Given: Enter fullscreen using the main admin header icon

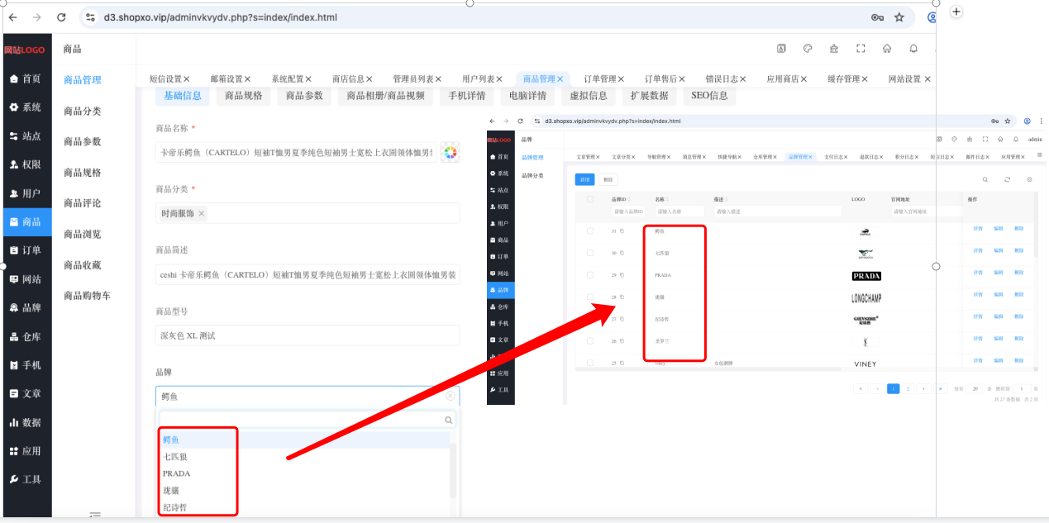Looking at the screenshot, I should click(861, 48).
